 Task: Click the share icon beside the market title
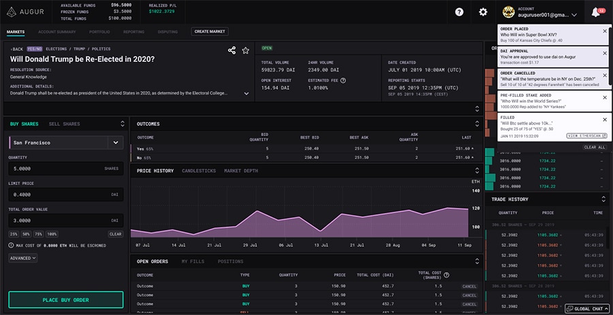(x=232, y=50)
